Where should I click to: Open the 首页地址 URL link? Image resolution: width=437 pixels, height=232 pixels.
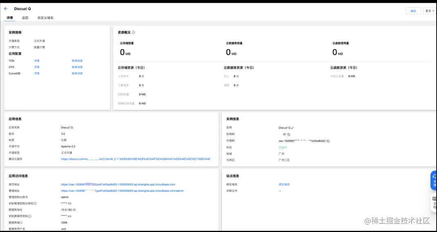pyautogui.click(x=118, y=184)
